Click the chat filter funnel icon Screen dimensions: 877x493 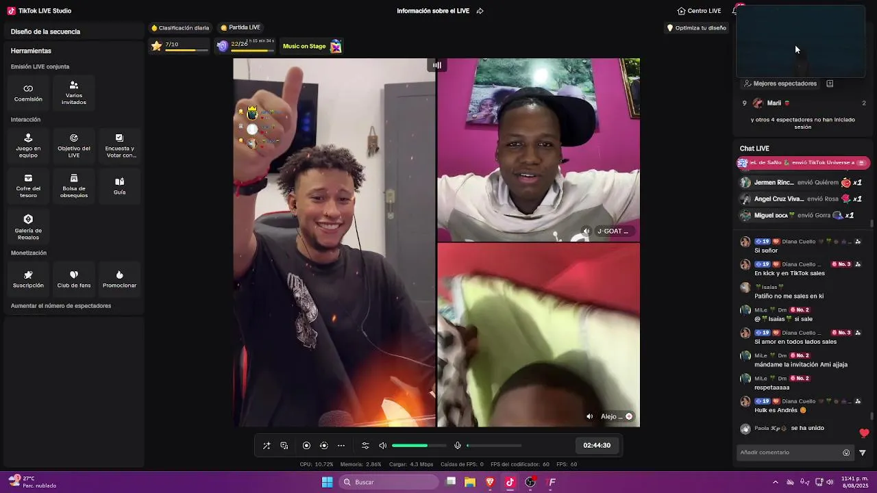point(863,453)
